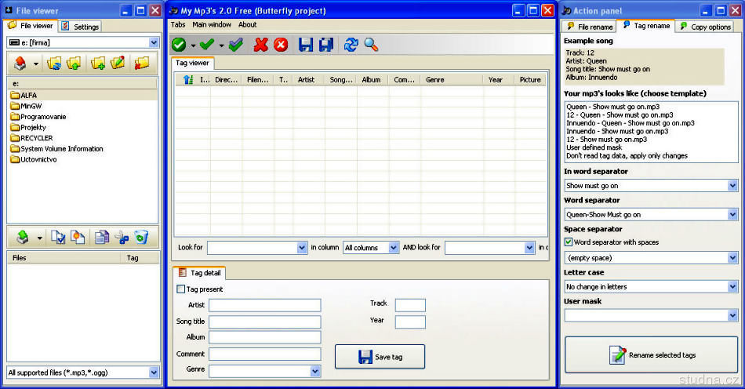Switch to the File rename tab
The height and width of the screenshot is (389, 745).
pyautogui.click(x=589, y=27)
